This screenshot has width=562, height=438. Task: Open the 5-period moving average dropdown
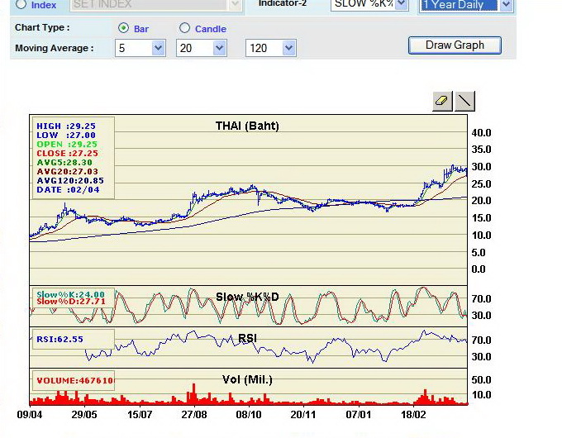click(x=158, y=48)
